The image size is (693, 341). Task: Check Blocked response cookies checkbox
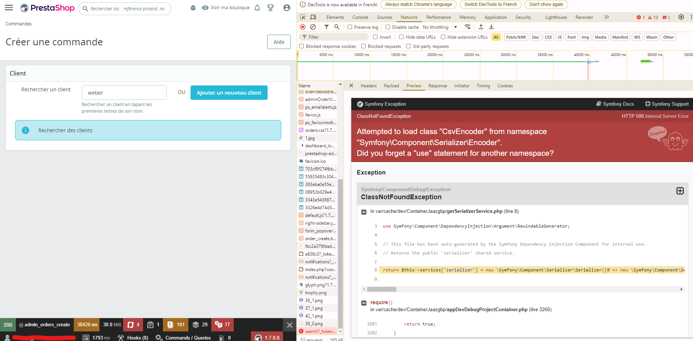(x=302, y=46)
